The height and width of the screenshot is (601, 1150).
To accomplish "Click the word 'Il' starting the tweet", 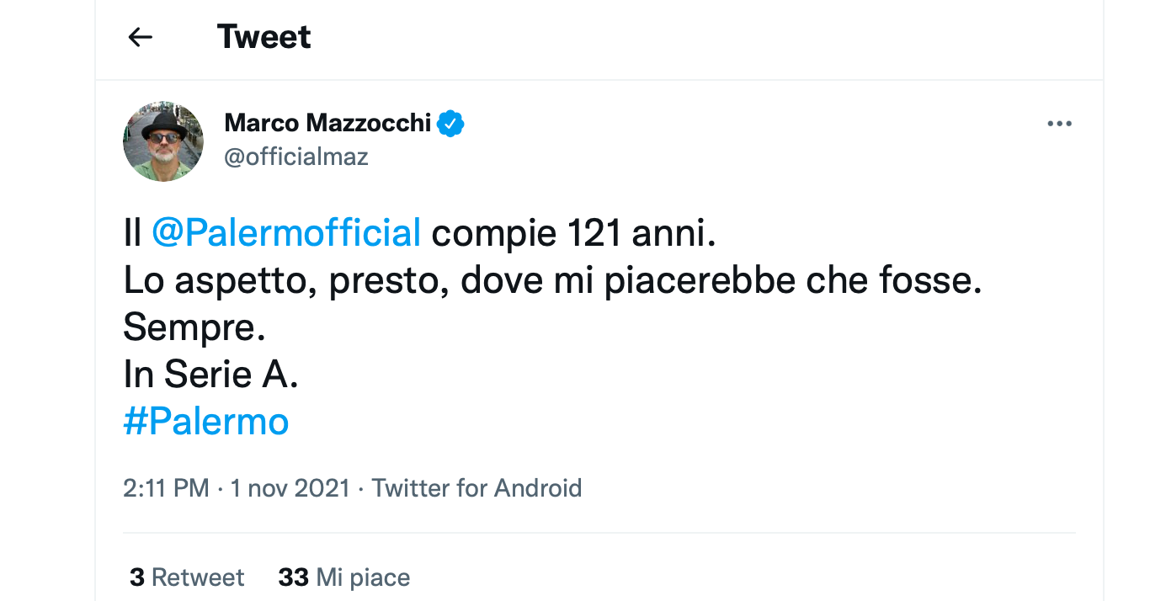I will click(132, 233).
